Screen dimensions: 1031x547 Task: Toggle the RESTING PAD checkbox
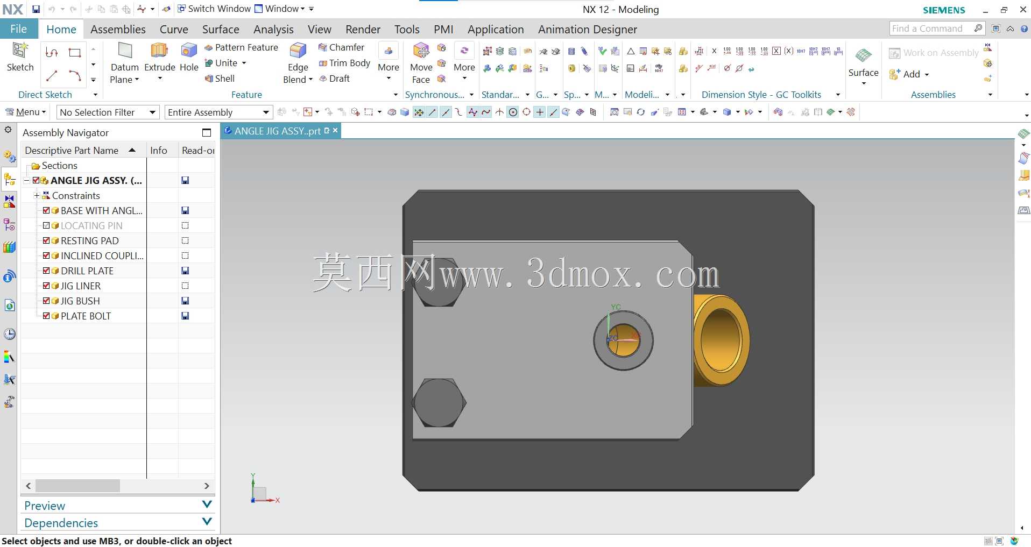point(46,240)
